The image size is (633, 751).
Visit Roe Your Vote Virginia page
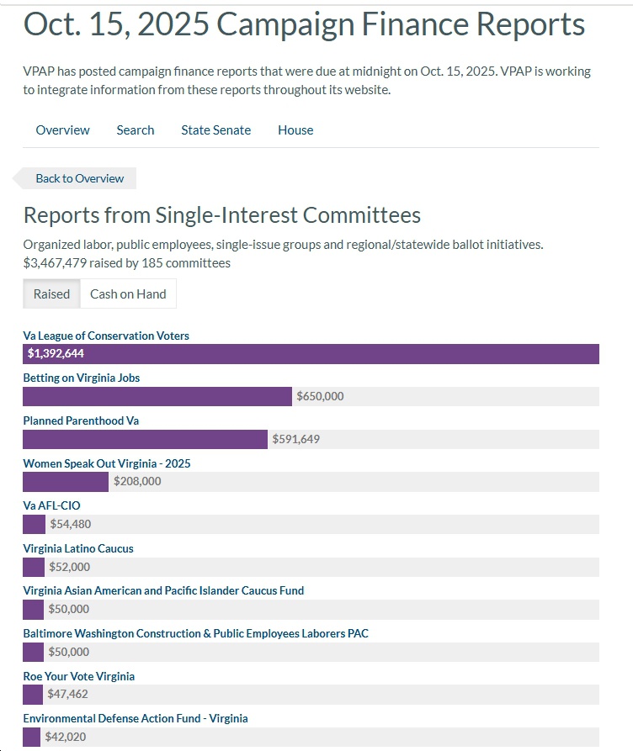pyautogui.click(x=78, y=676)
